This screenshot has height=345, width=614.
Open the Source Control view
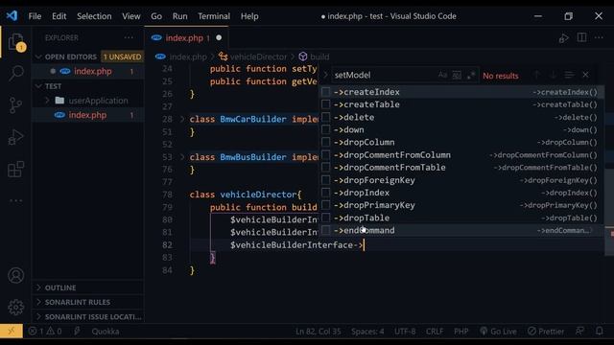click(16, 104)
